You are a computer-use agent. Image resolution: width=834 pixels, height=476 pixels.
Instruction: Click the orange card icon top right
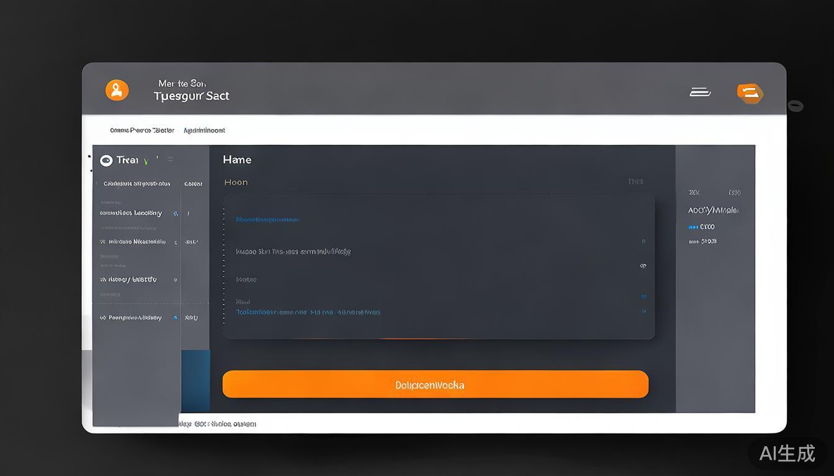(x=750, y=93)
